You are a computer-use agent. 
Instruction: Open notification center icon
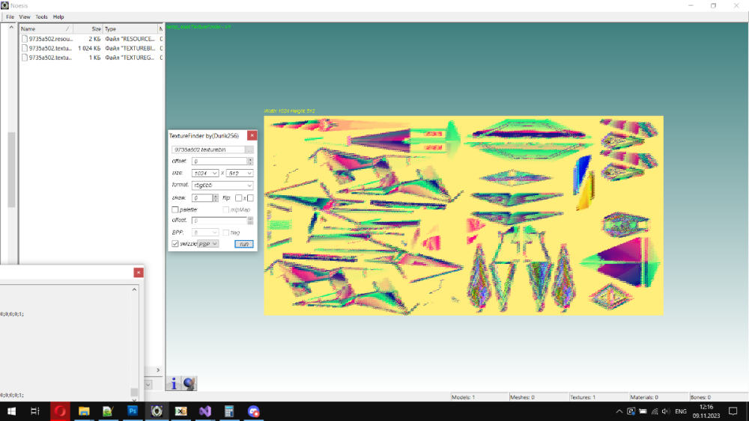[733, 411]
